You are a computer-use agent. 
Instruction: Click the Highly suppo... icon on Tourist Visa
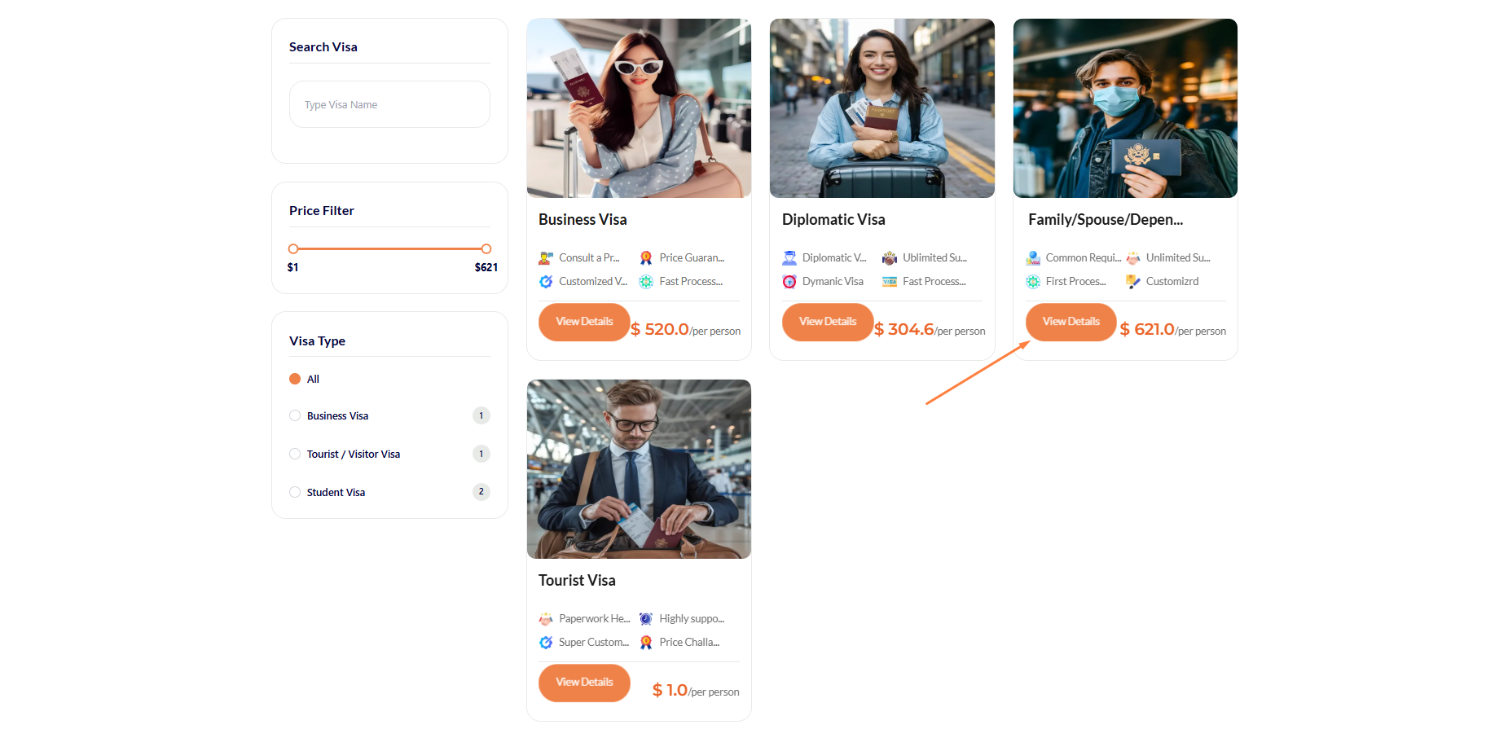(646, 619)
